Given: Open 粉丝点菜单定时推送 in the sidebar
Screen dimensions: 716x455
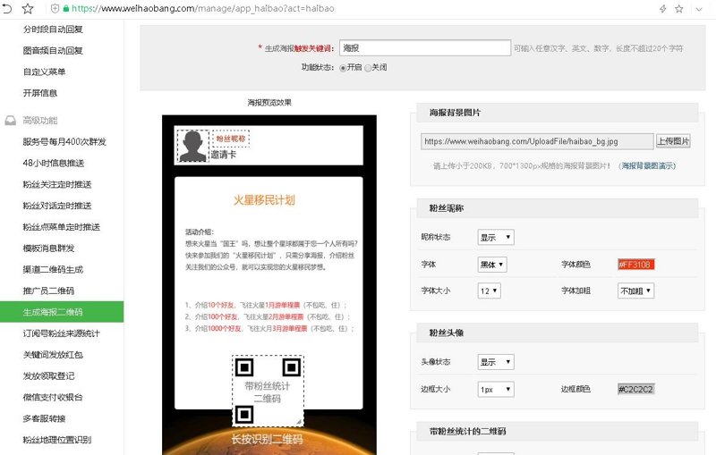Looking at the screenshot, I should click(62, 227).
